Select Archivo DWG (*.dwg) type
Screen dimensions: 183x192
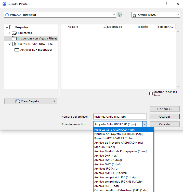pos(123,160)
